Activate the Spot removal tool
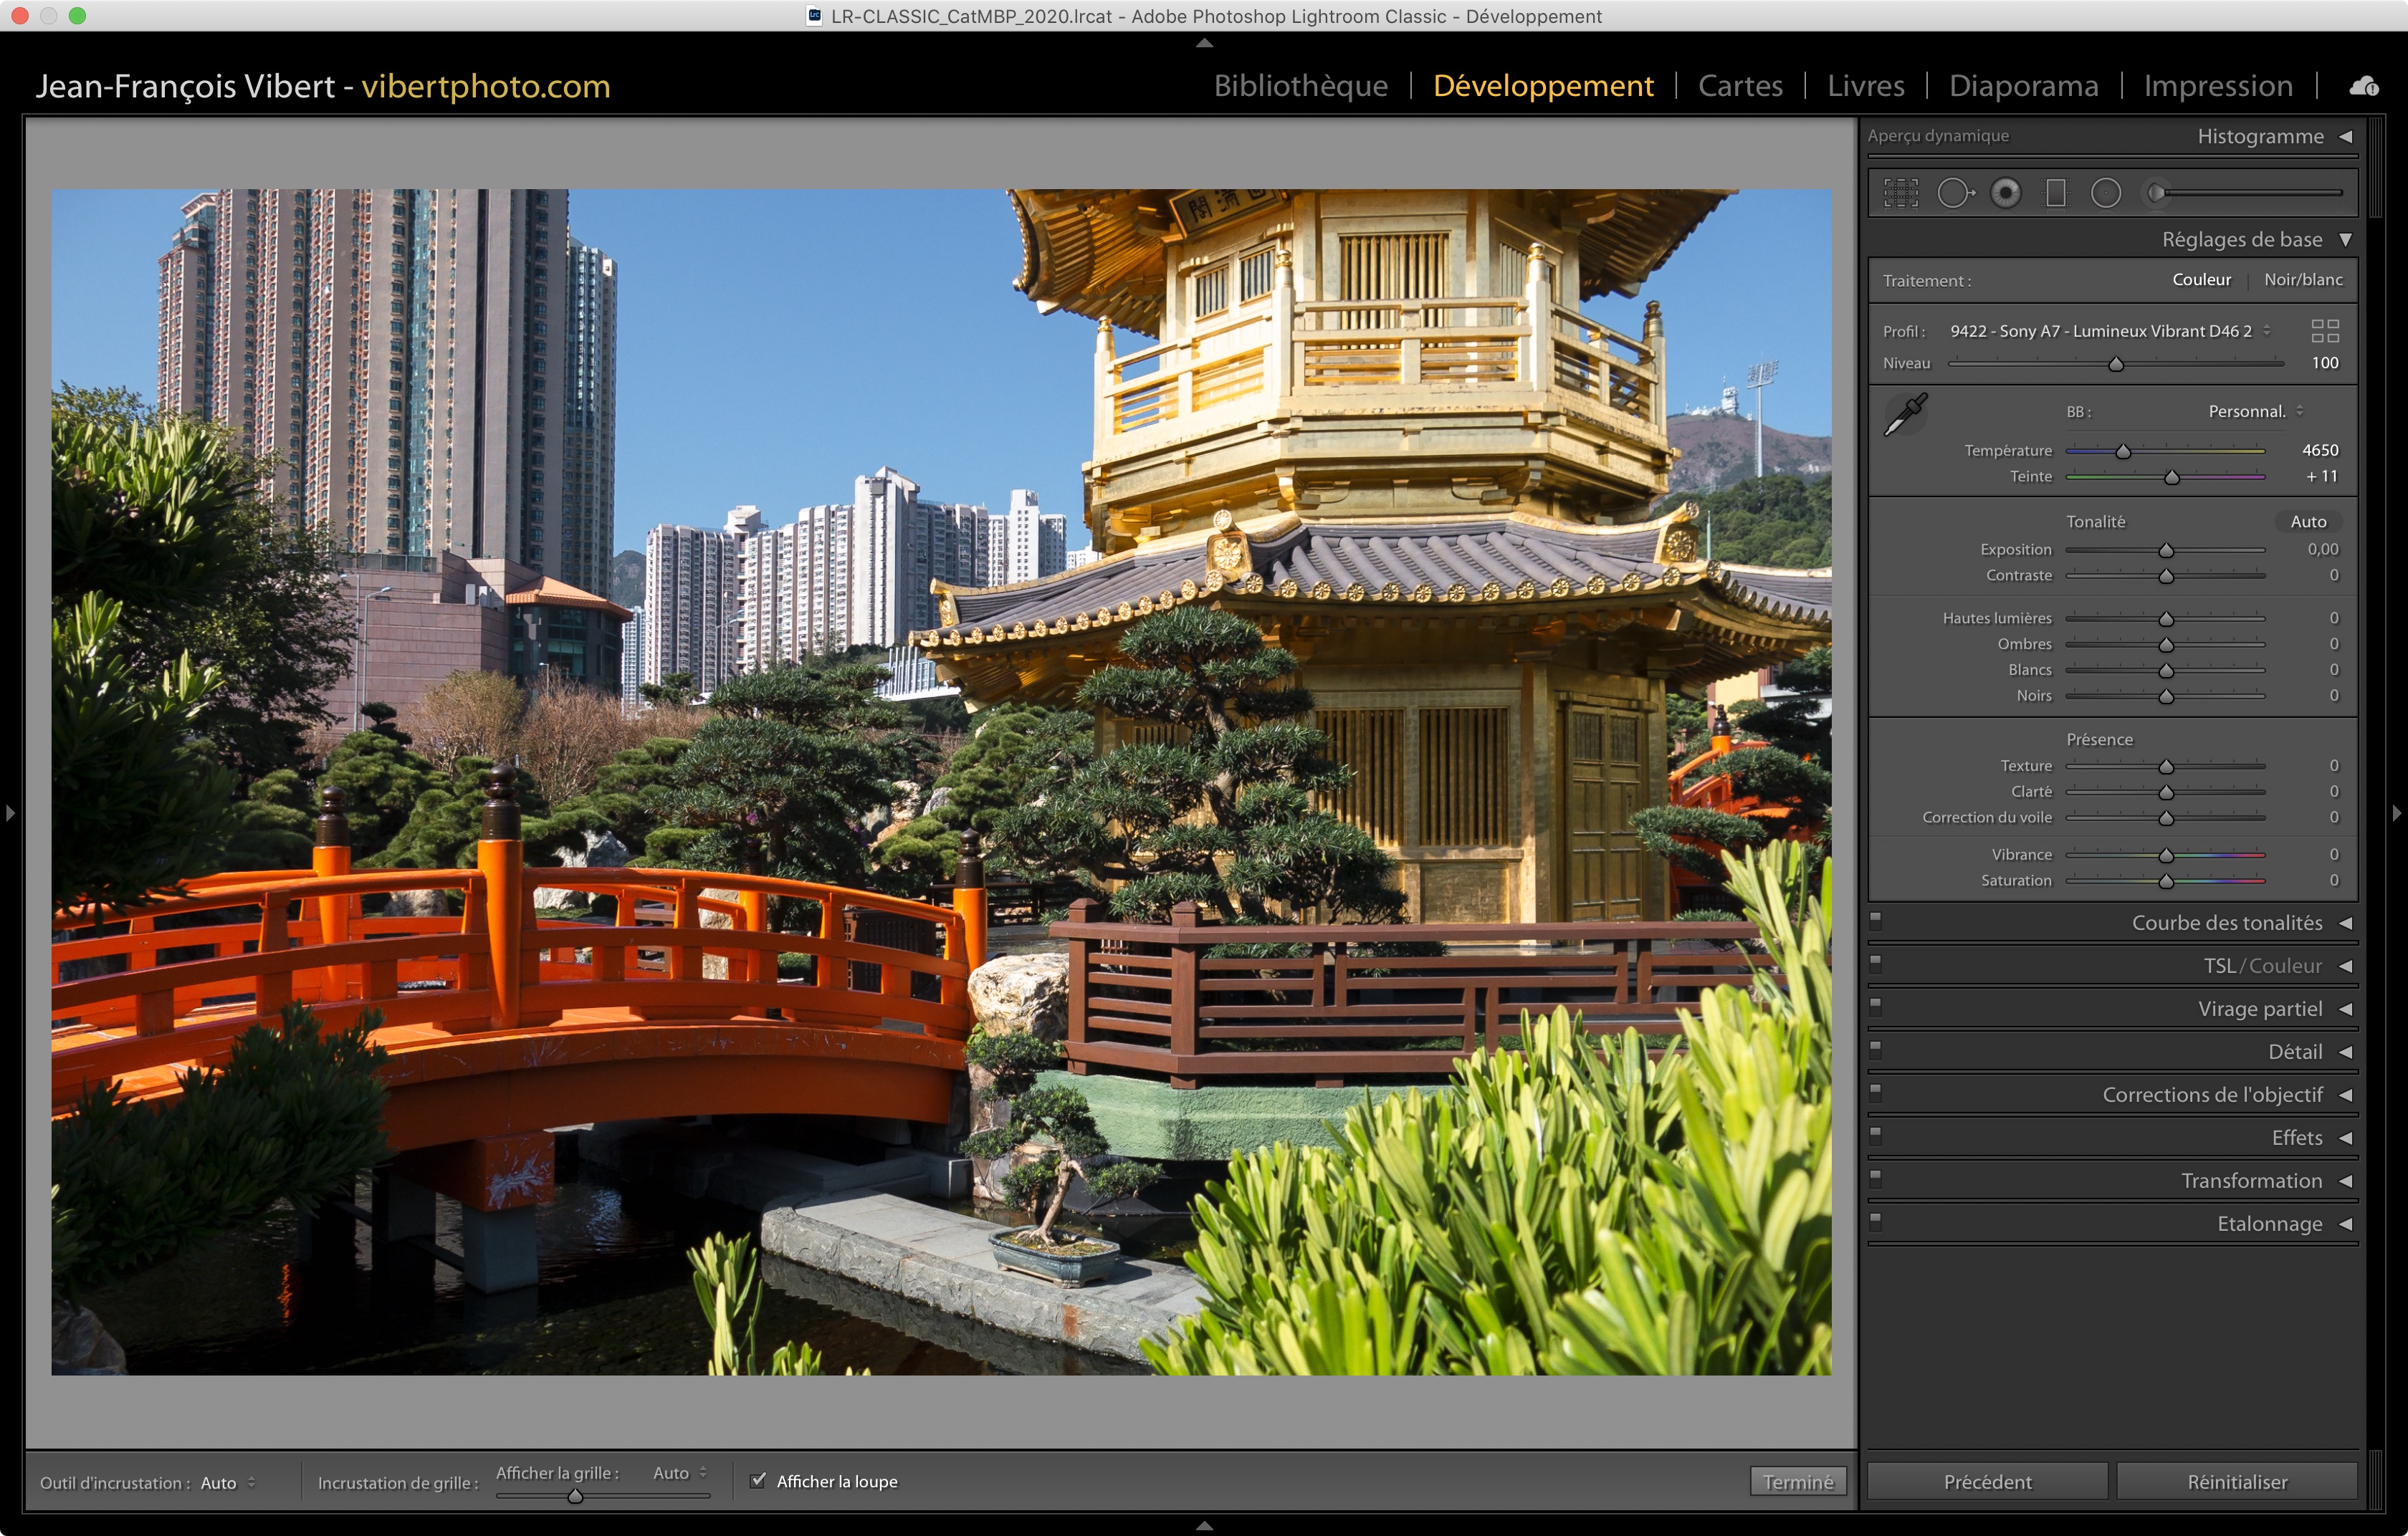The width and height of the screenshot is (2408, 1536). click(1954, 193)
